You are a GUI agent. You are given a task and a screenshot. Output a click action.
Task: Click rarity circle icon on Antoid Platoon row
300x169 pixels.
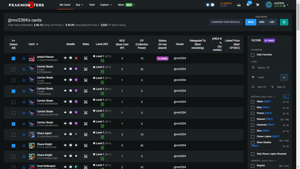[x=71, y=58]
